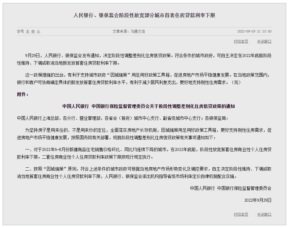Viewport: 288px width, 227px height.
Task: Click the addressee line 中国人民银行上海总部，各分行
Action: pyautogui.click(x=122, y=118)
